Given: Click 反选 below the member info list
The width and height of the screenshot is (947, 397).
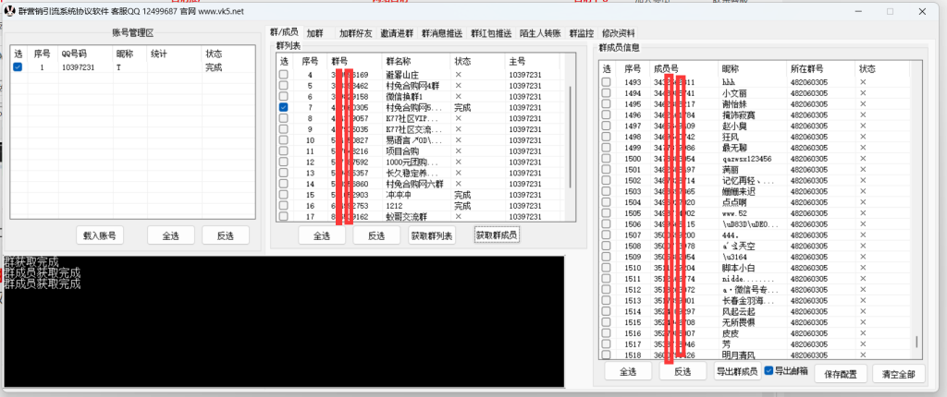Looking at the screenshot, I should [x=683, y=372].
